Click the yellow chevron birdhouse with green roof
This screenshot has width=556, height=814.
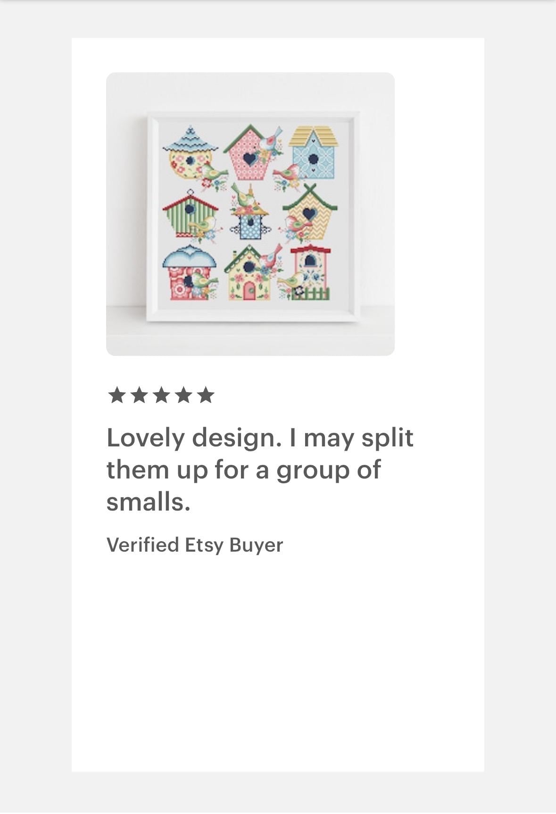pyautogui.click(x=310, y=212)
